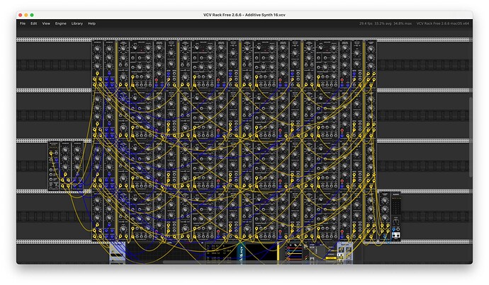The height and width of the screenshot is (285, 489).
Task: Open the Edit menu
Action: click(x=34, y=23)
